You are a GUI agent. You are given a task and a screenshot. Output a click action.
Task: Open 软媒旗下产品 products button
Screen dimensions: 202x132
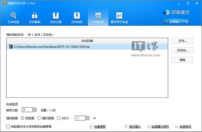[176, 21]
